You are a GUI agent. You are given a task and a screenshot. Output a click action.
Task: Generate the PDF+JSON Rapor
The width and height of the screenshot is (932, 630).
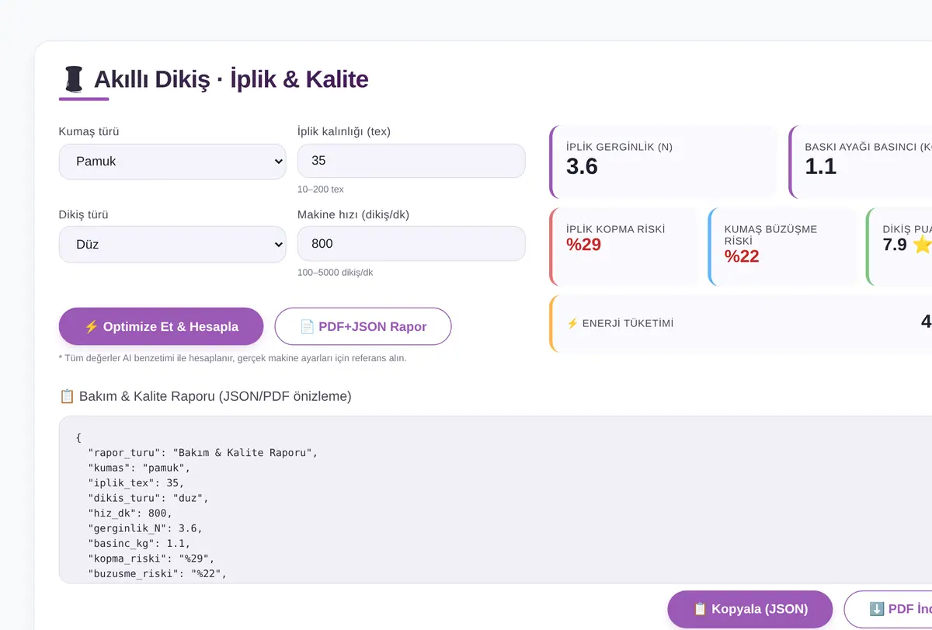point(363,326)
